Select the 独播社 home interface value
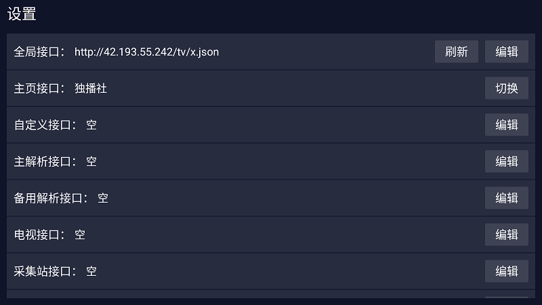 (91, 88)
